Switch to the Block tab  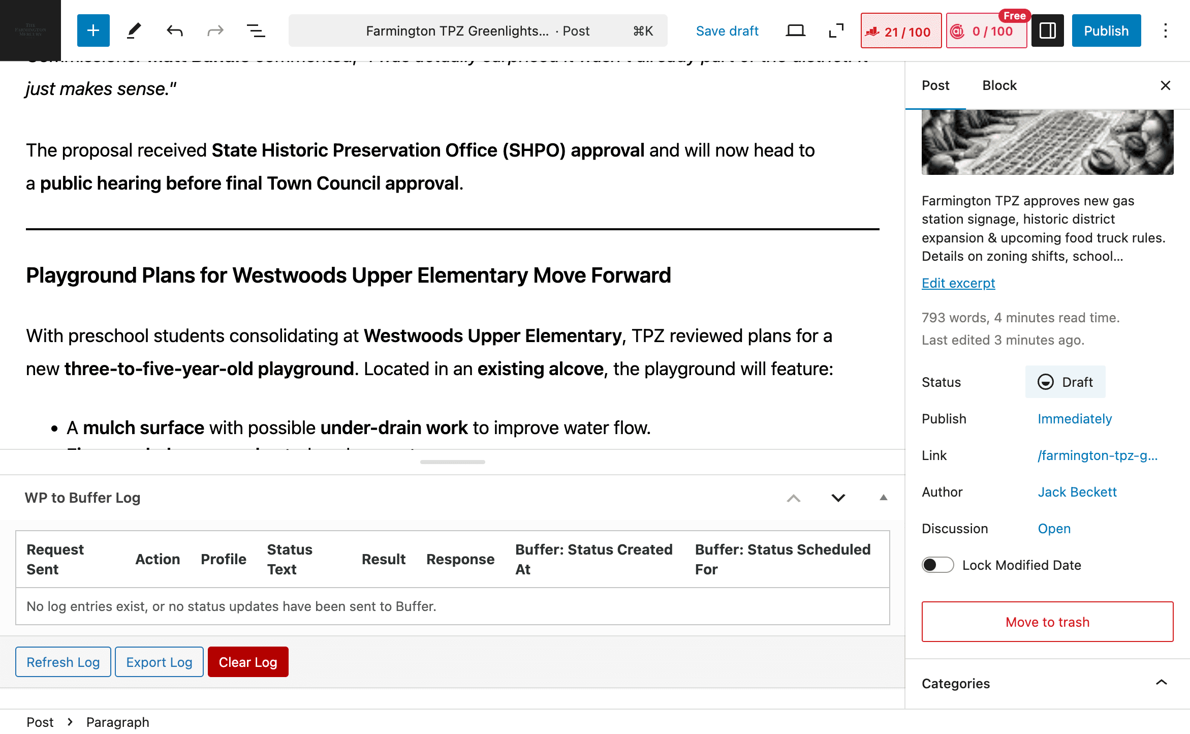(x=999, y=85)
